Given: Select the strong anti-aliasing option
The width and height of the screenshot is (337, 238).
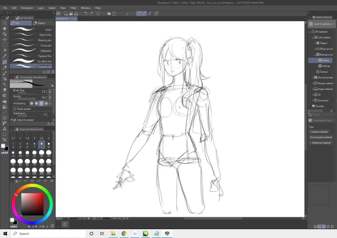Looking at the screenshot, I should tap(46, 104).
